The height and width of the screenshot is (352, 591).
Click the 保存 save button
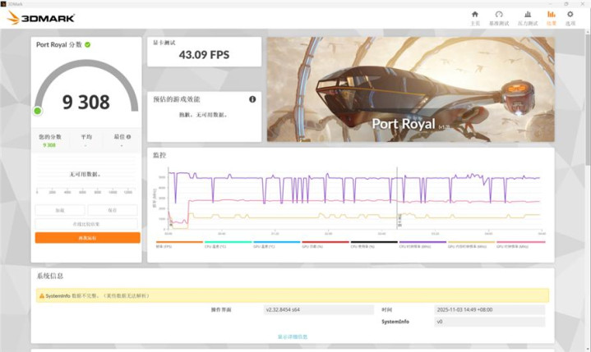click(113, 210)
